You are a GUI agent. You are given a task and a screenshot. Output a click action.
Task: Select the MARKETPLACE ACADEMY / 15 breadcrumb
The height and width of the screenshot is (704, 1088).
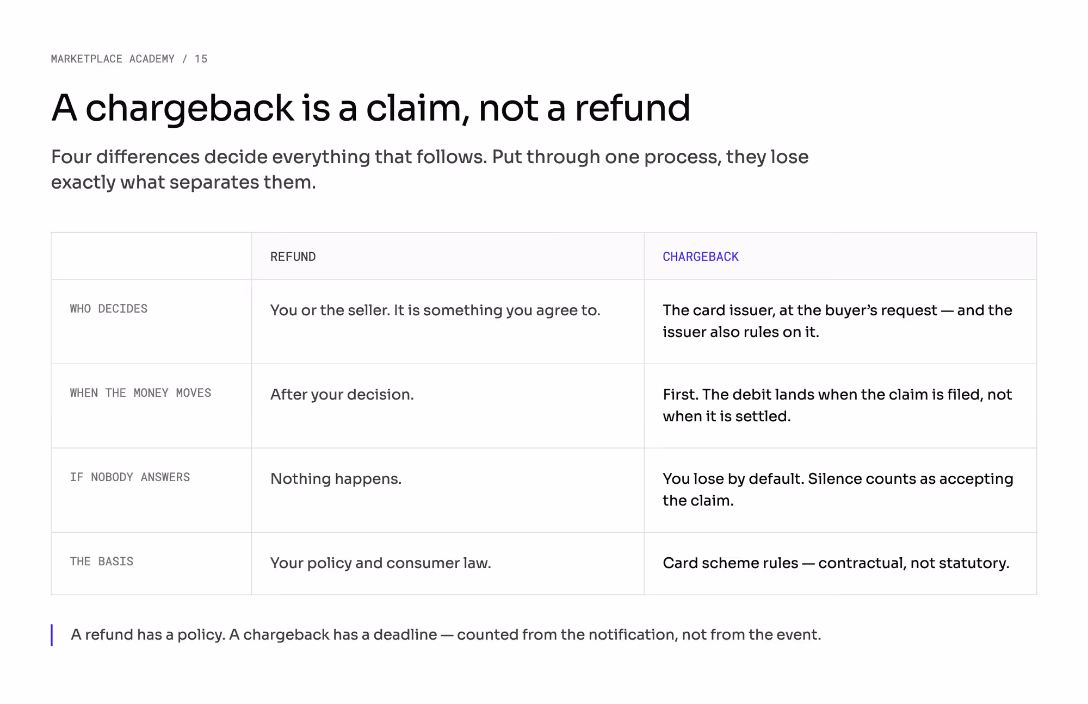[129, 59]
